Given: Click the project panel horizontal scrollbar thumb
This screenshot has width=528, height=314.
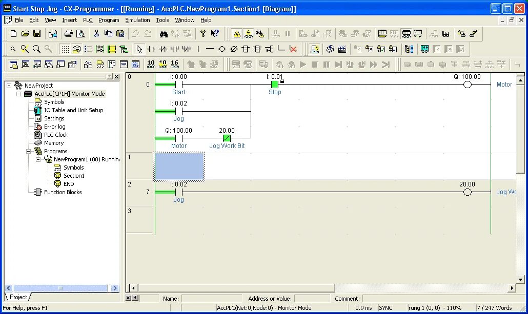Looking at the screenshot, I should 60,288.
